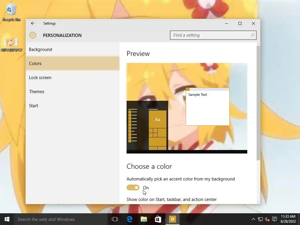Image resolution: width=300 pixels, height=225 pixels.
Task: Close the Settings window
Action: click(253, 23)
